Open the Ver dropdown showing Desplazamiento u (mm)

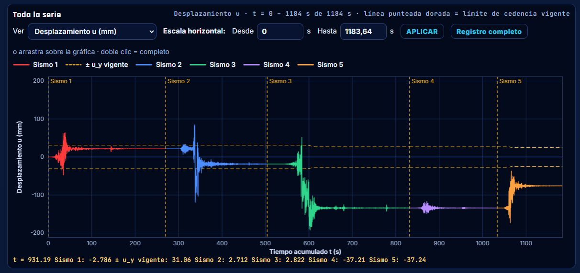coord(92,32)
